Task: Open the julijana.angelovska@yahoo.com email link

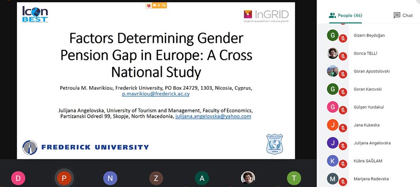Action: (x=213, y=116)
